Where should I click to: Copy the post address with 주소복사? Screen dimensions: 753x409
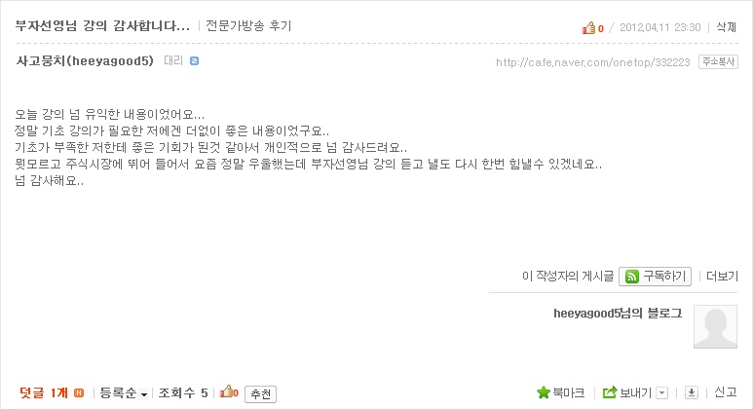pyautogui.click(x=718, y=62)
